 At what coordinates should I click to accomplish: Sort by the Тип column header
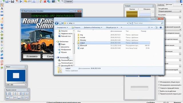(127, 31)
